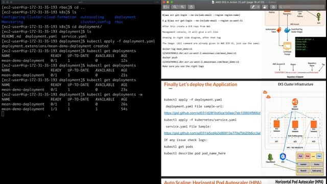
Task: Click the '1/1' READY value in terminal
Action: [54, 109]
